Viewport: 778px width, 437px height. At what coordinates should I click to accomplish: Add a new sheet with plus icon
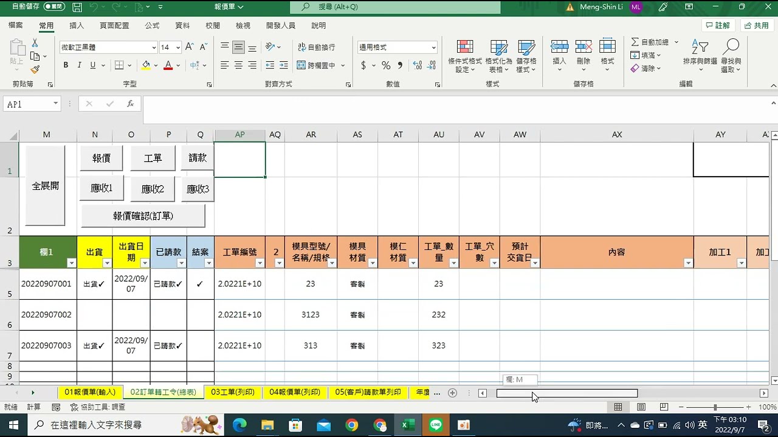452,393
